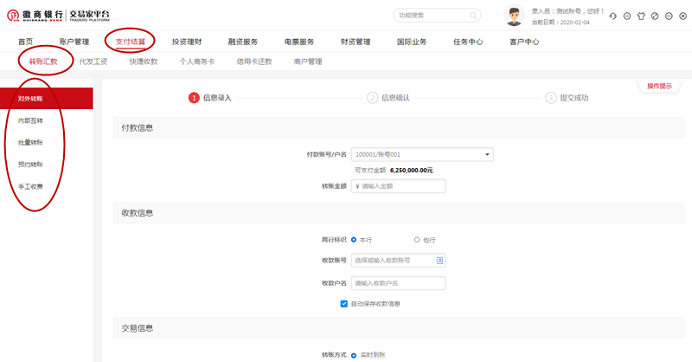
Task: Open the 投资理财 main menu
Action: point(187,42)
